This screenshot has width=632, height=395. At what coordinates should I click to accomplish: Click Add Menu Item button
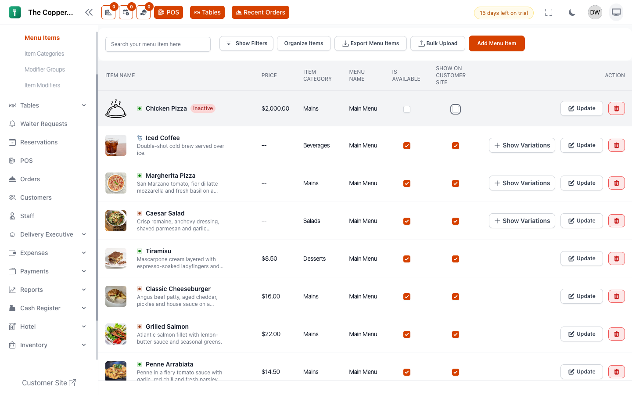[497, 43]
